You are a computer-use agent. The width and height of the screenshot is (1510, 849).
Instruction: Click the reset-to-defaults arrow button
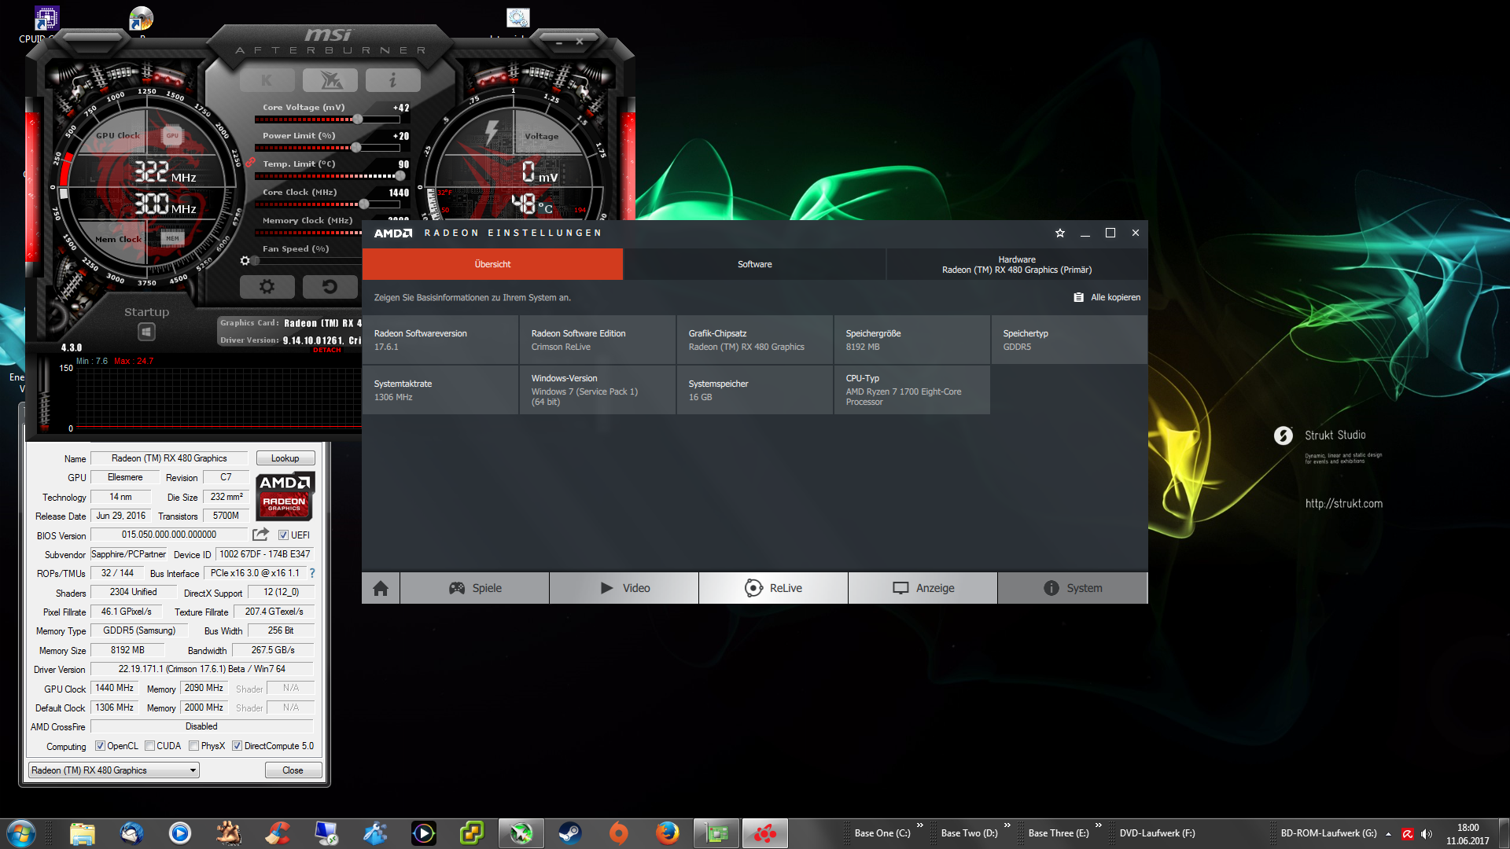[x=330, y=287]
